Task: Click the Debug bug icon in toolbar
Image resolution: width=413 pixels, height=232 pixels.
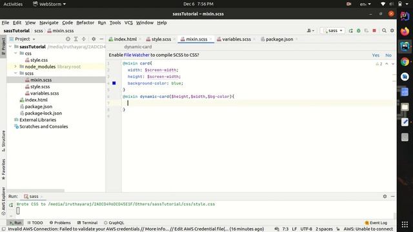Action: 359,31
